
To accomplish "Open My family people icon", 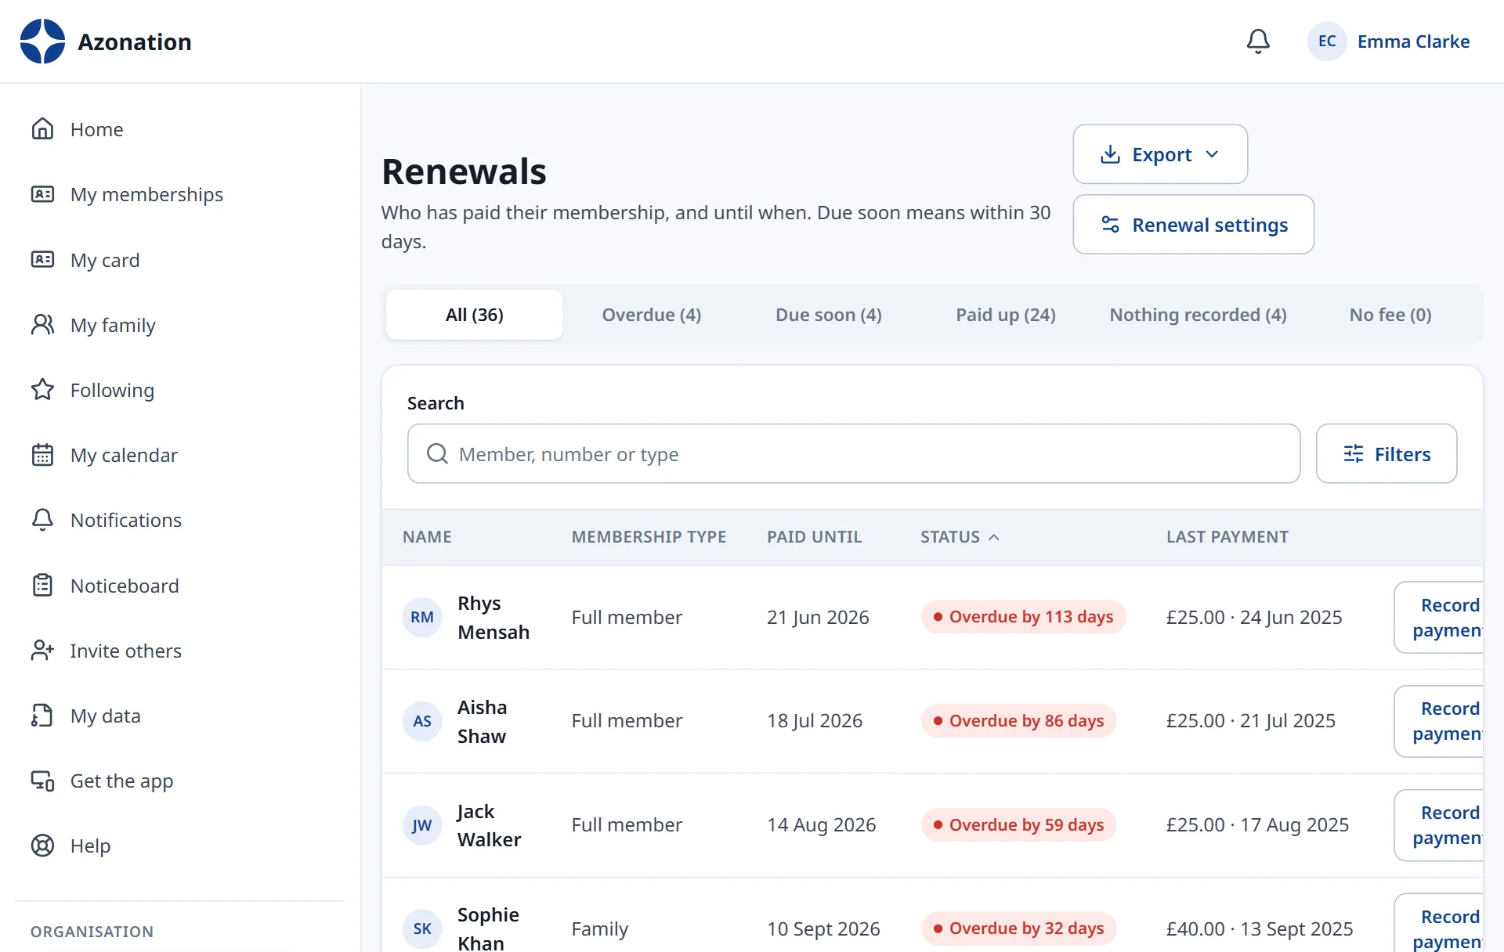I will pyautogui.click(x=42, y=325).
